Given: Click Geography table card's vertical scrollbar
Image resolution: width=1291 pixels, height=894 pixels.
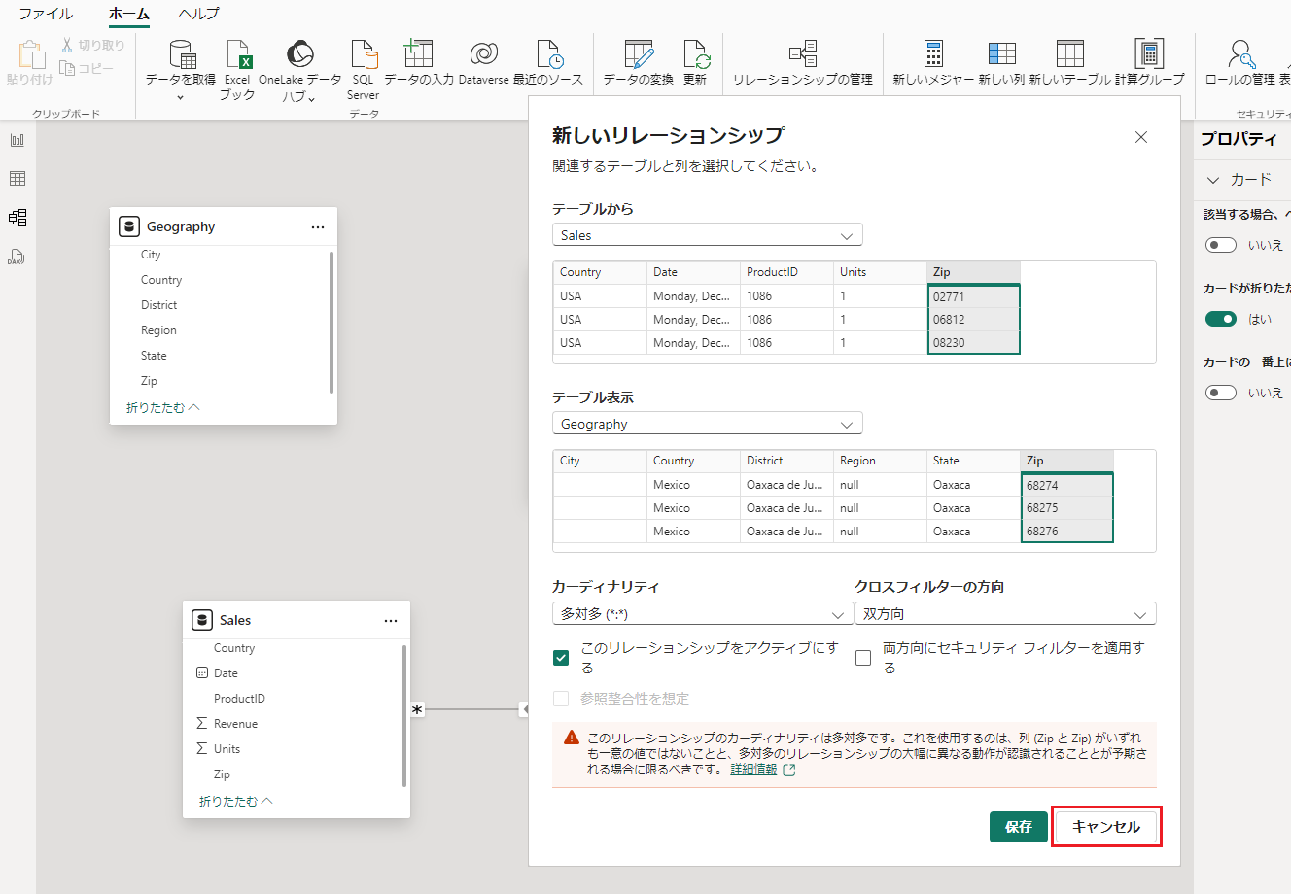Looking at the screenshot, I should click(x=331, y=321).
